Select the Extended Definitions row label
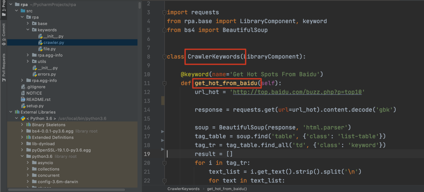424x192 pixels. (53, 137)
